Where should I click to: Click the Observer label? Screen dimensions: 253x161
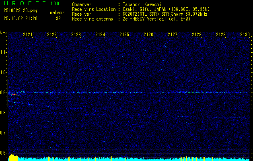[82, 4]
